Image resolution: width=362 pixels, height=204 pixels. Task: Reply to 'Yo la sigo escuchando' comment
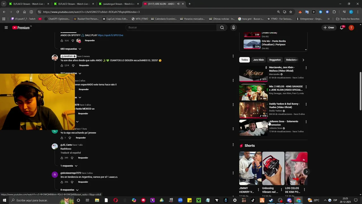point(81,138)
